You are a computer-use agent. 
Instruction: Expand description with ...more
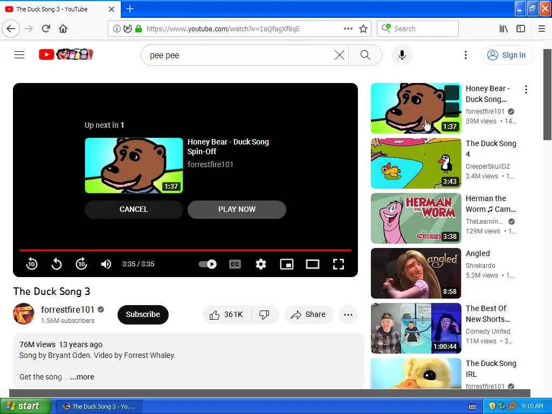click(82, 377)
